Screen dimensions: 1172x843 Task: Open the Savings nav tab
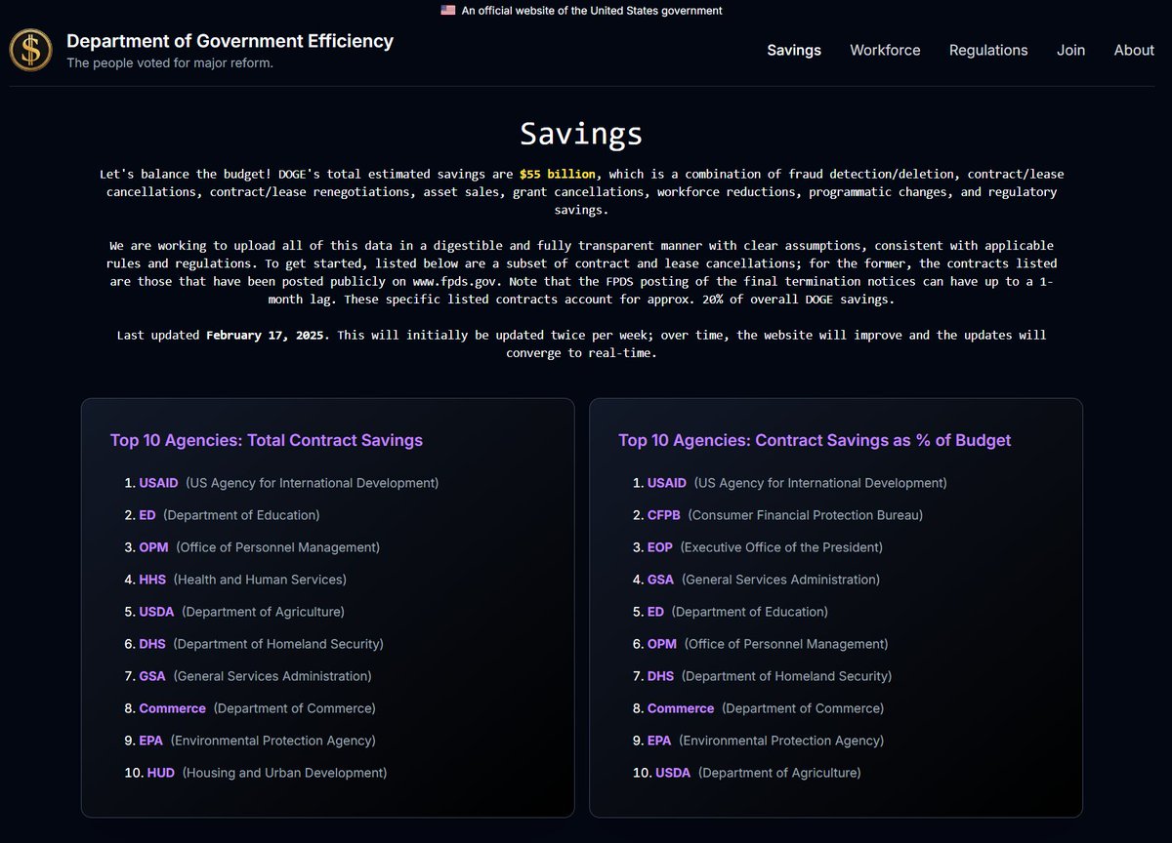point(794,50)
